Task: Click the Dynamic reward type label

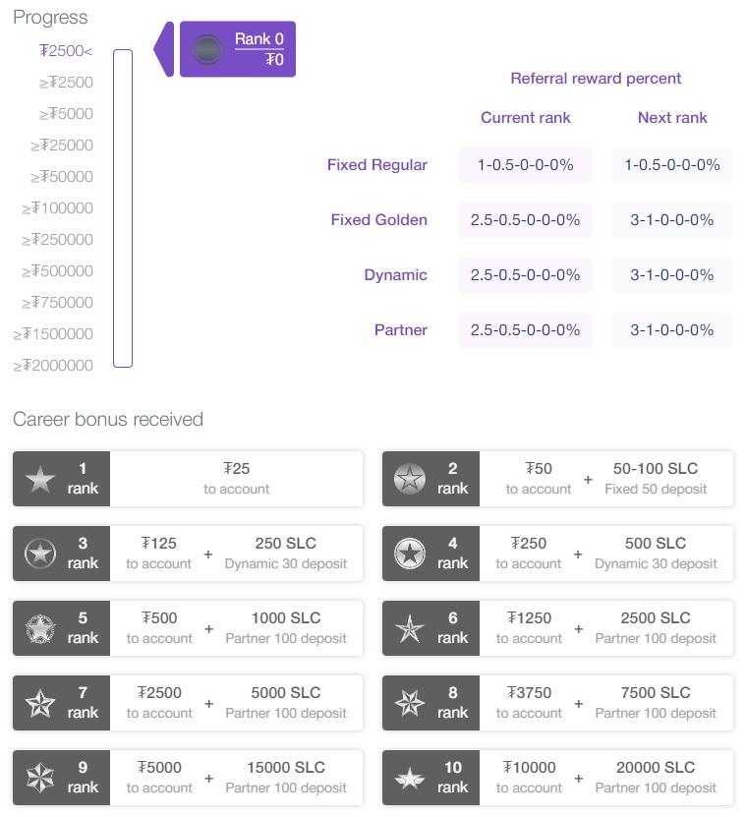Action: point(395,274)
